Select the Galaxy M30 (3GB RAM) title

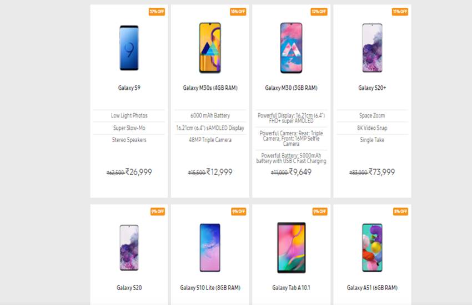291,88
